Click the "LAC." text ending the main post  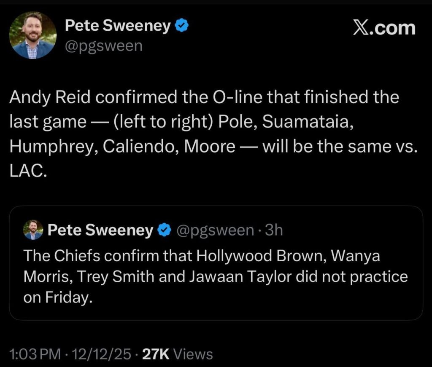[27, 172]
